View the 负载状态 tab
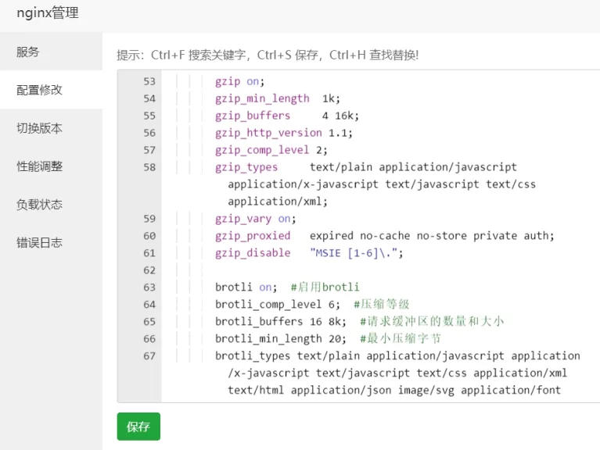600x450 pixels. (x=39, y=205)
